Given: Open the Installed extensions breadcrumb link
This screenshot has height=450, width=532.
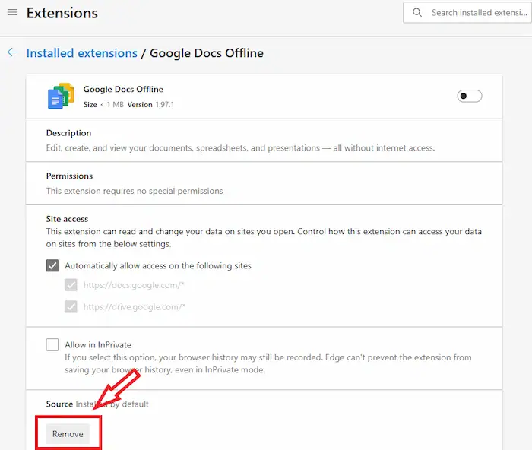Looking at the screenshot, I should click(81, 53).
